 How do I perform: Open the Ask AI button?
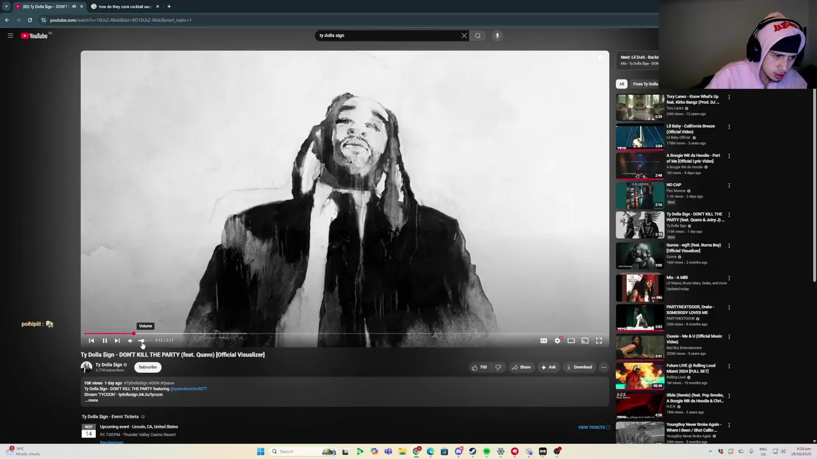pos(548,367)
